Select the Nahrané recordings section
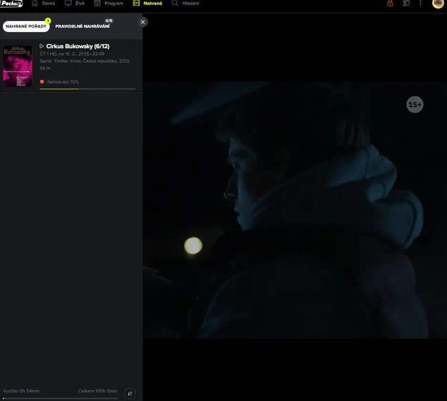The height and width of the screenshot is (401, 447). pyautogui.click(x=148, y=3)
